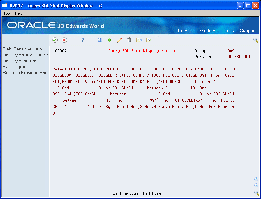Click the page down arrow icon
Image resolution: width=261 pixels, height=199 pixels.
[256, 185]
